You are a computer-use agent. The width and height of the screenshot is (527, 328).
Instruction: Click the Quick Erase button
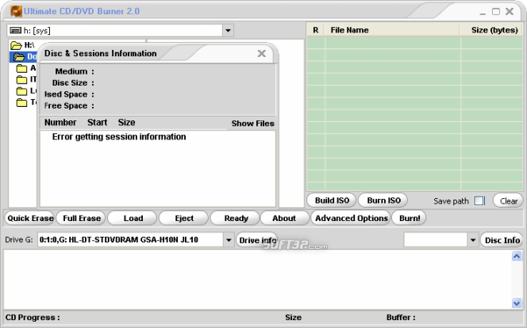pos(30,219)
